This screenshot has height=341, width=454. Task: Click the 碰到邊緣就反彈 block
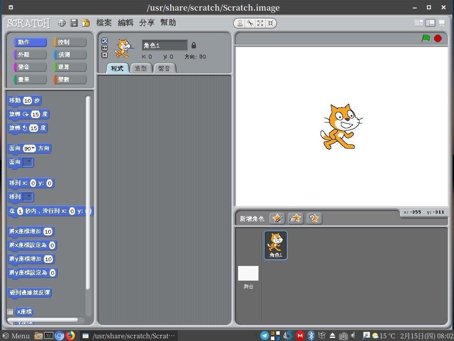(30, 293)
